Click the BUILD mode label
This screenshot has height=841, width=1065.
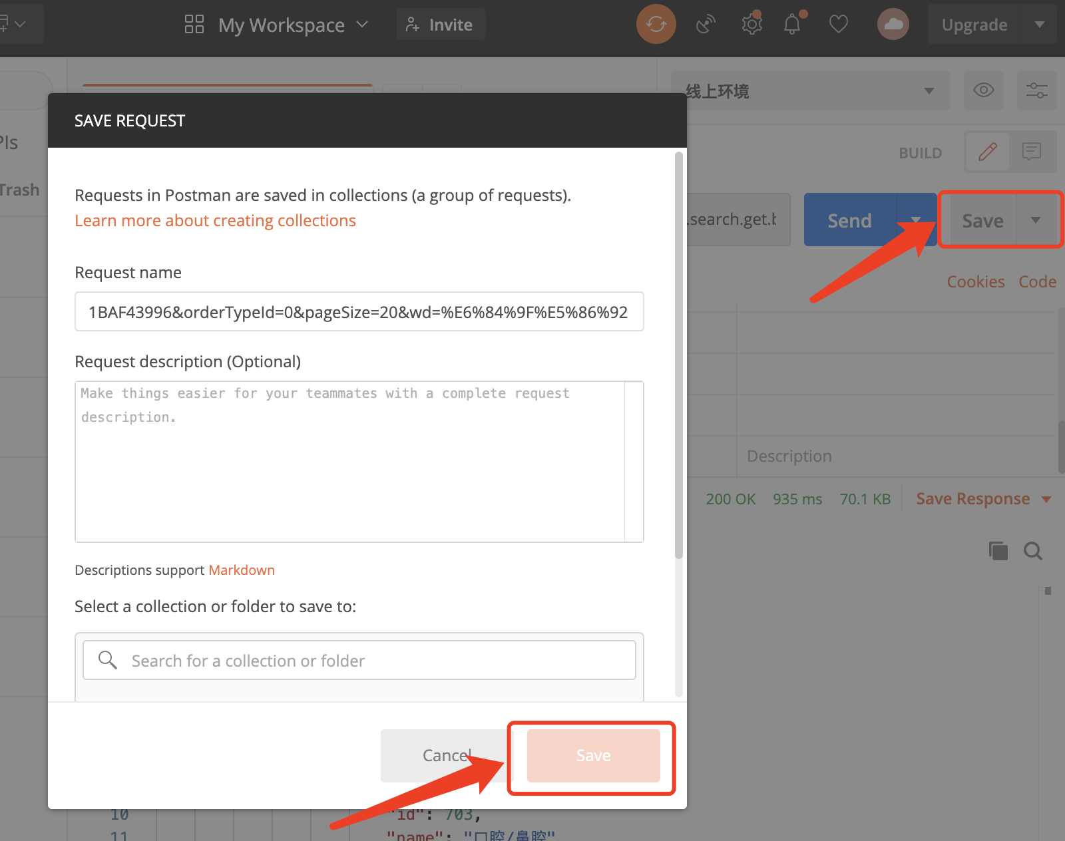point(920,153)
